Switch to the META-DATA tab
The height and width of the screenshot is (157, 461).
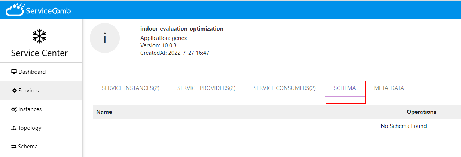click(x=389, y=88)
